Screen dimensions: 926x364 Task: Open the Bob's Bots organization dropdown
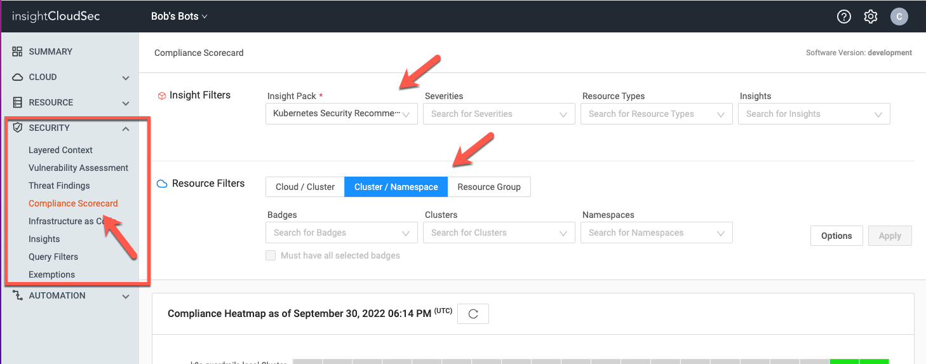point(179,17)
